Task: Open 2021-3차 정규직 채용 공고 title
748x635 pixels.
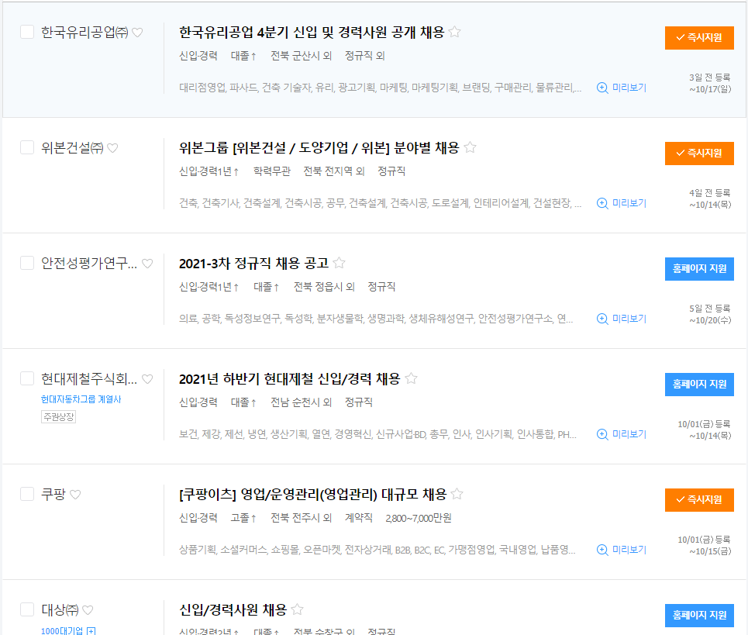Action: [x=253, y=264]
